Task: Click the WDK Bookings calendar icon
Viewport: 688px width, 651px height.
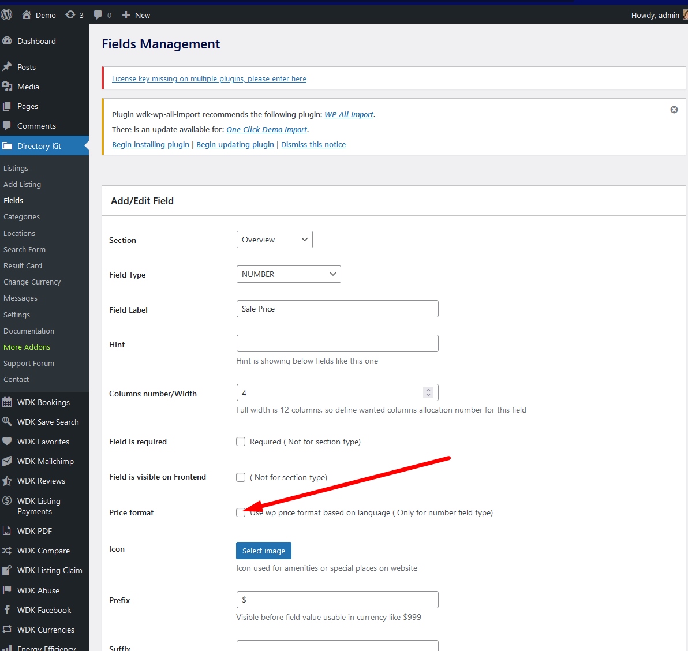Action: 7,402
